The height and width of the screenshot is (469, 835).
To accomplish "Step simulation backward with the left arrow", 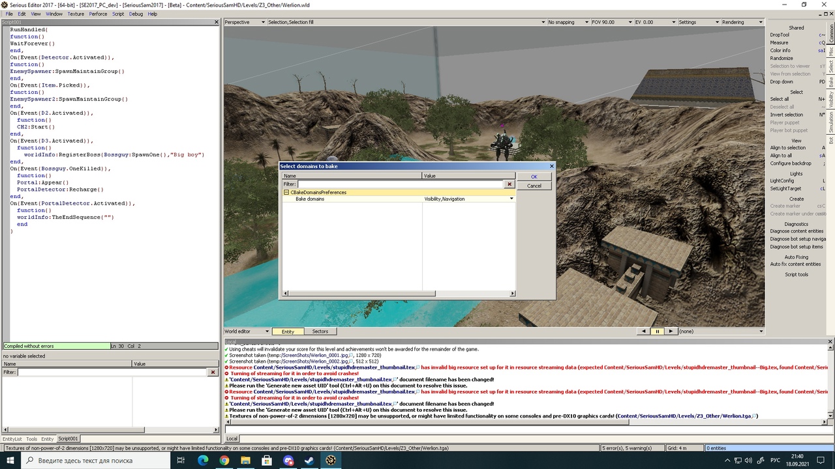I will click(644, 332).
